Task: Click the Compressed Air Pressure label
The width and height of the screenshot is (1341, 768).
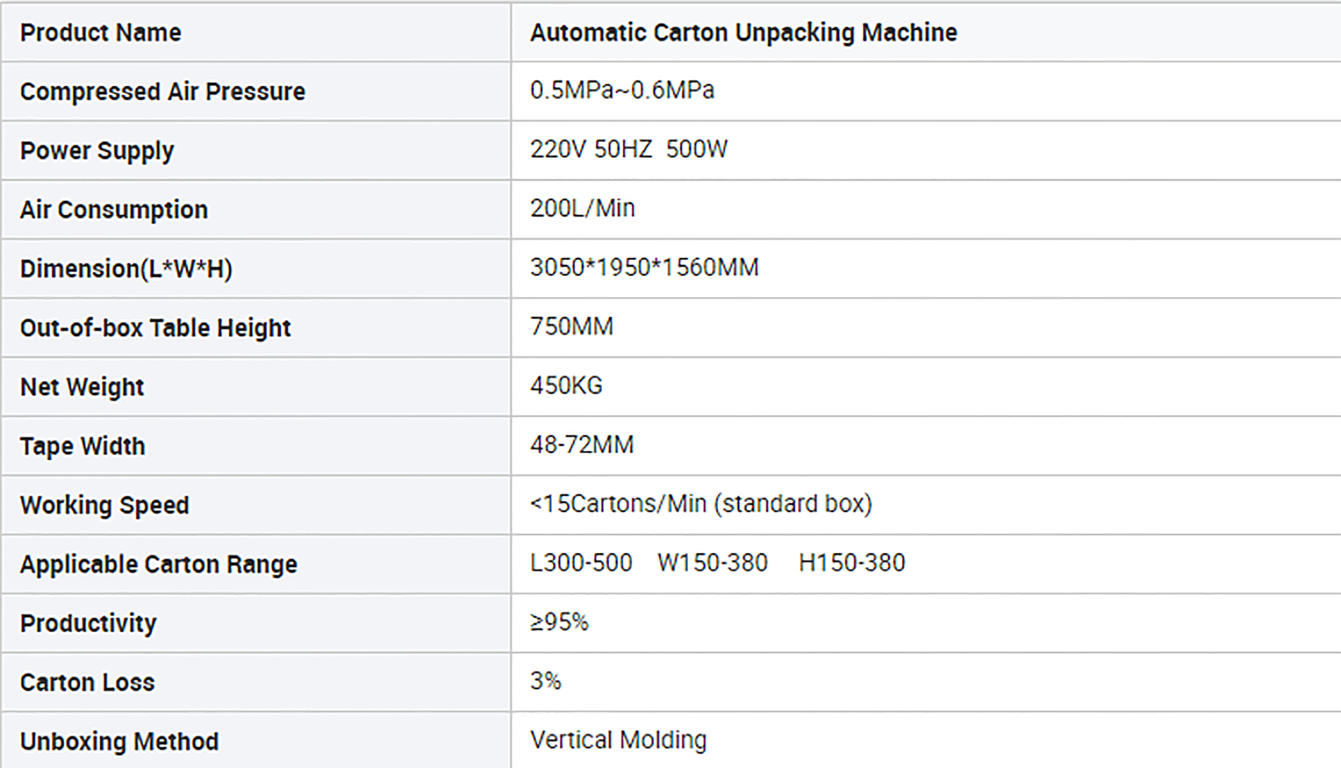Action: click(x=163, y=92)
